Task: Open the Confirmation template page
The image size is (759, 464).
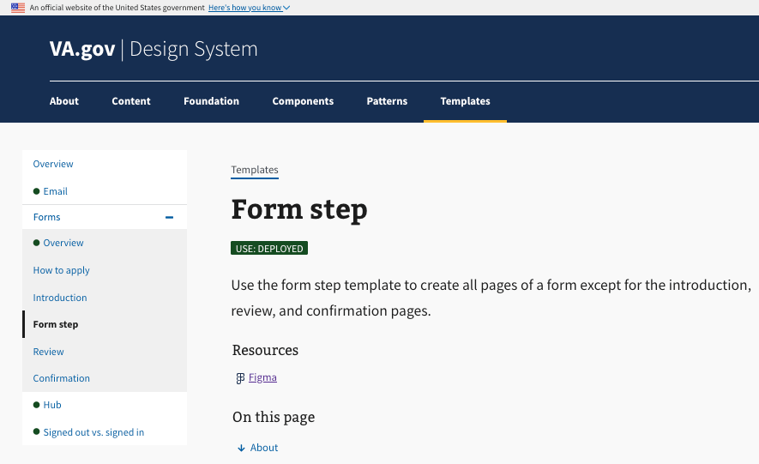Action: coord(61,378)
